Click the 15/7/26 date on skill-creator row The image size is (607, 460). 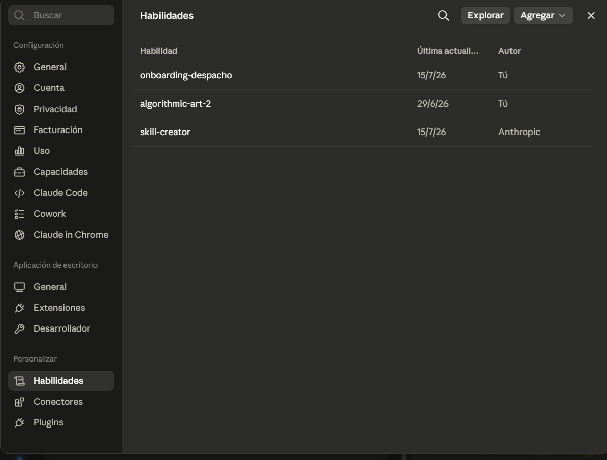point(431,132)
